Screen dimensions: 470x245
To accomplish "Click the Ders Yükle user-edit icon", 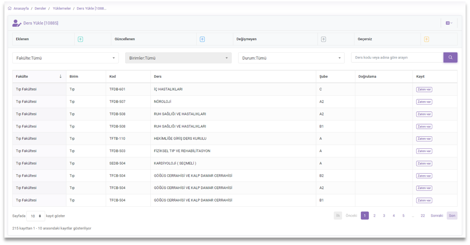I will [x=16, y=23].
